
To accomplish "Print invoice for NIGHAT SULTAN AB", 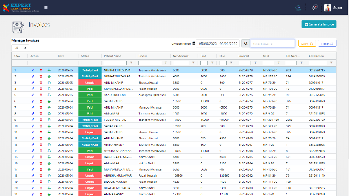I will (x=49, y=76).
